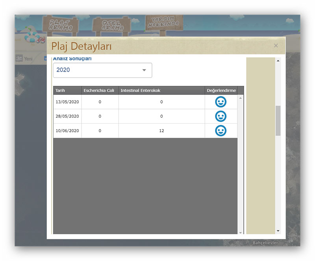The height and width of the screenshot is (261, 315).
Task: Open the Otel Arama sign menu
Action: tap(113, 26)
